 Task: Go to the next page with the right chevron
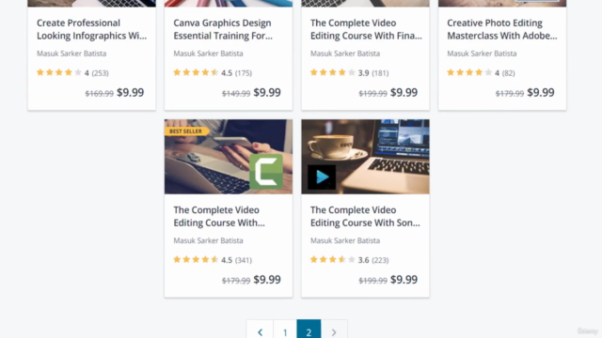pyautogui.click(x=334, y=330)
